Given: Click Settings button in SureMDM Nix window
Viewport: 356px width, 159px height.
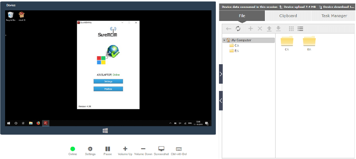Looking at the screenshot, I should click(x=108, y=81).
